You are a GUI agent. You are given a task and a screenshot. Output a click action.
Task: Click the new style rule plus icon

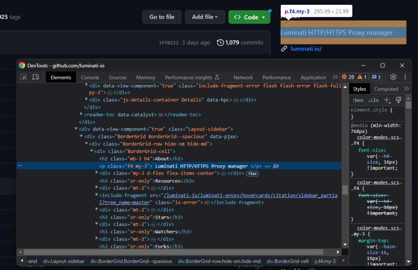387,100
